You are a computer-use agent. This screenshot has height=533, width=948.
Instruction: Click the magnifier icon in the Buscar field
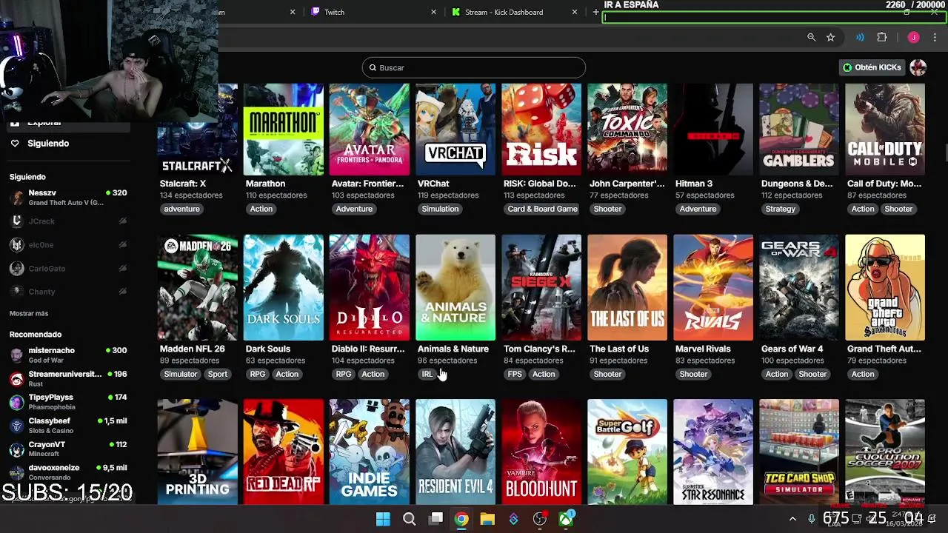(373, 67)
